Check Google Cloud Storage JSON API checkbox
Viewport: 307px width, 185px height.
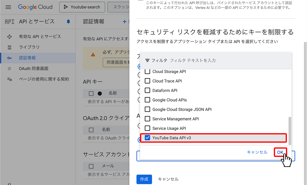point(147,109)
